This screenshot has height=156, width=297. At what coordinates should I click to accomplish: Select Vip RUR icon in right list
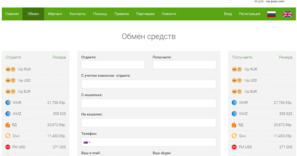click(237, 69)
